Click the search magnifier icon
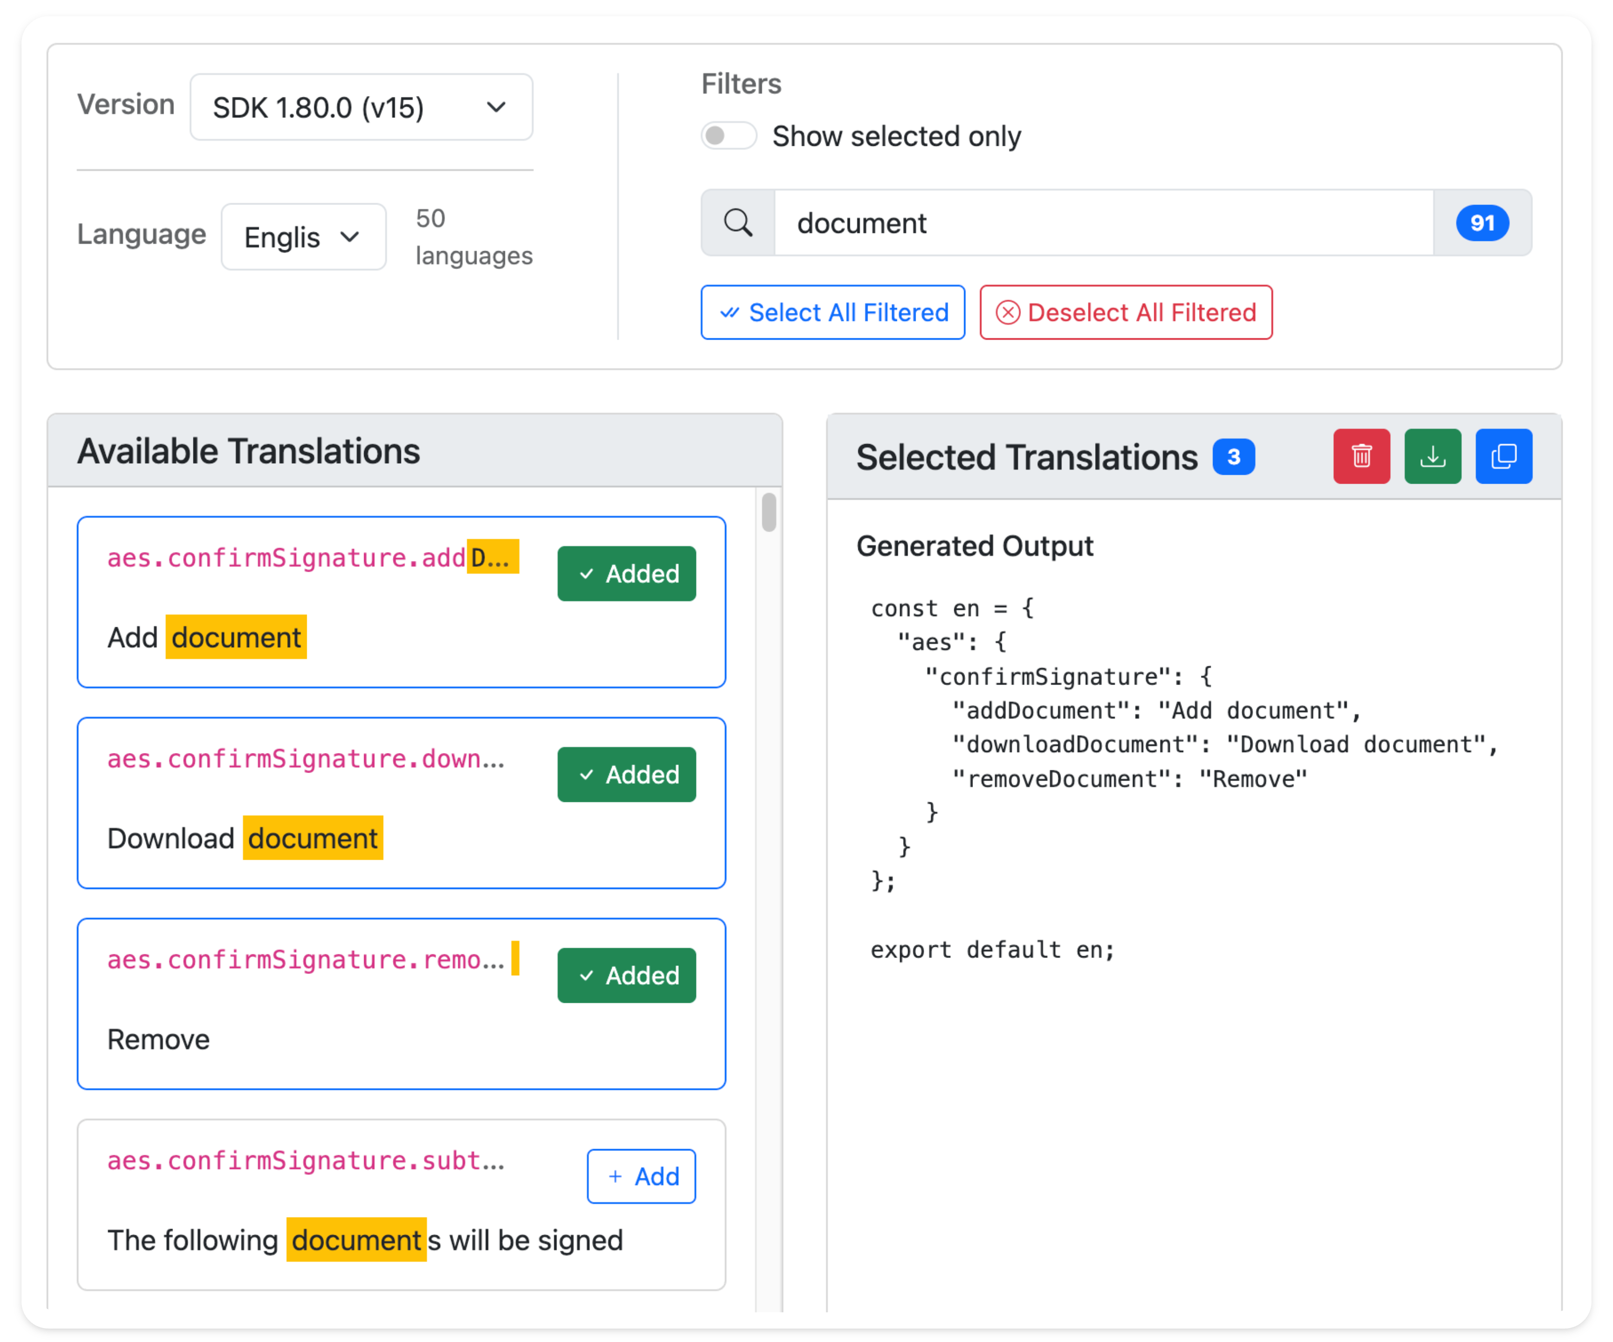This screenshot has width=1613, height=1342. tap(738, 223)
